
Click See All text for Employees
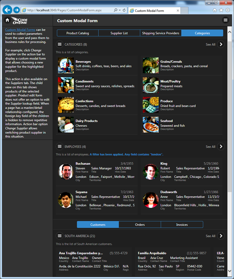(210, 147)
